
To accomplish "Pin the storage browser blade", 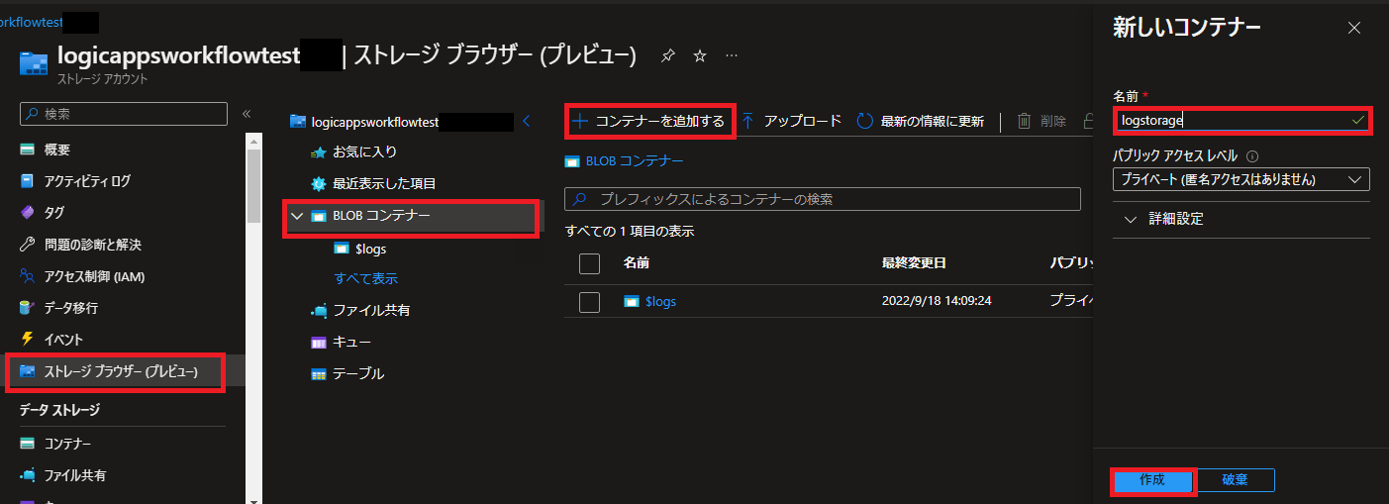I will pyautogui.click(x=667, y=56).
